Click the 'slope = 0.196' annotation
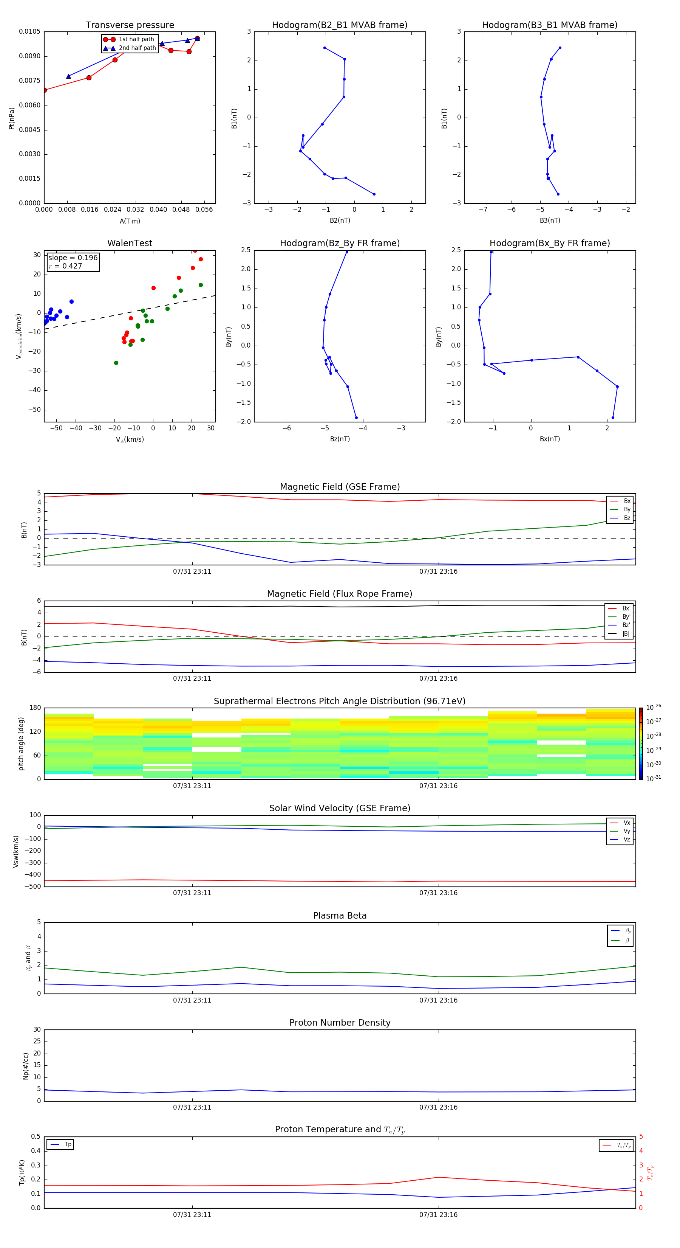This screenshot has height=1248, width=680. click(73, 258)
